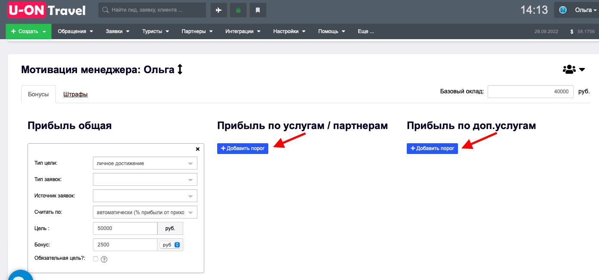Open the Партнеры menu
This screenshot has height=280, width=599.
point(197,31)
